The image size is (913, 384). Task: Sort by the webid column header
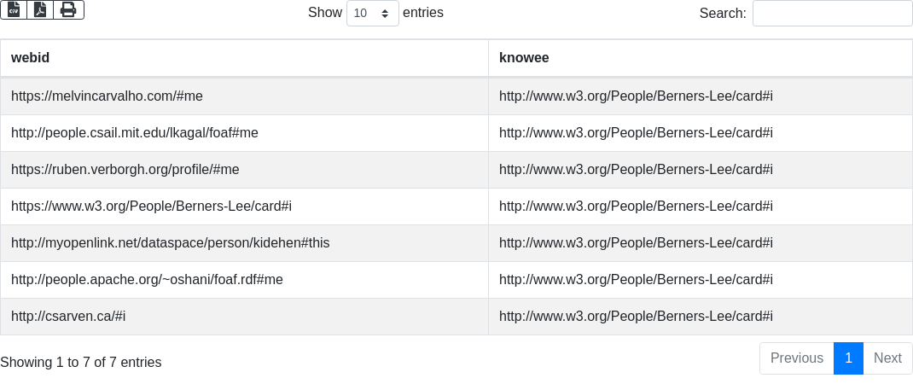coord(31,58)
